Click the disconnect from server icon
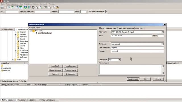 pyautogui.click(x=37, y=7)
